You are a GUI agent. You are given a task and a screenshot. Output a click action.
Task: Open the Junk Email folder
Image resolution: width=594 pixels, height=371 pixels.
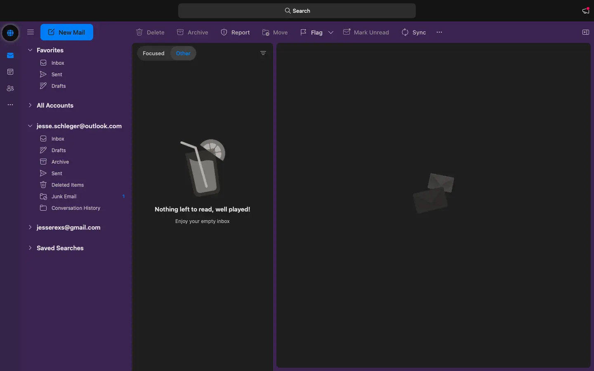pos(64,197)
